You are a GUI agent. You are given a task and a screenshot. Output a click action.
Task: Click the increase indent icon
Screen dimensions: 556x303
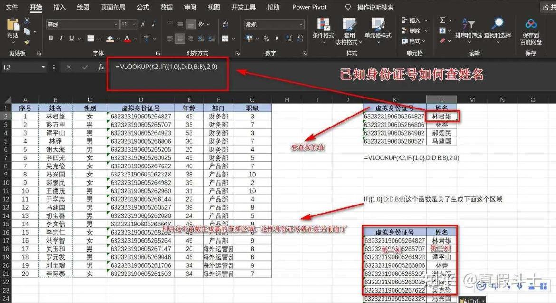[211, 39]
